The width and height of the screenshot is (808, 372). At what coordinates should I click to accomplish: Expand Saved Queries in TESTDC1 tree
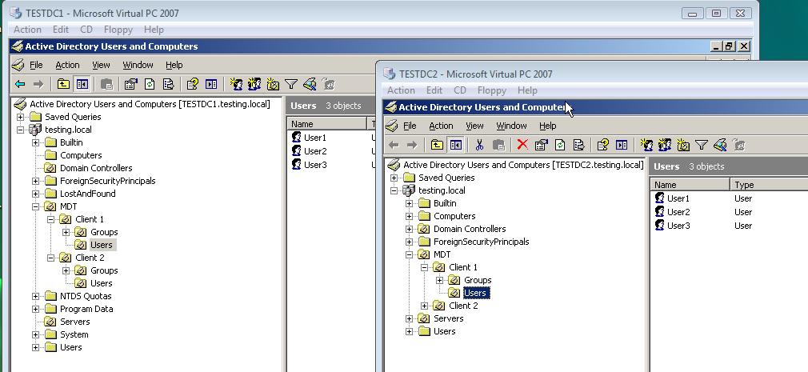click(x=21, y=117)
